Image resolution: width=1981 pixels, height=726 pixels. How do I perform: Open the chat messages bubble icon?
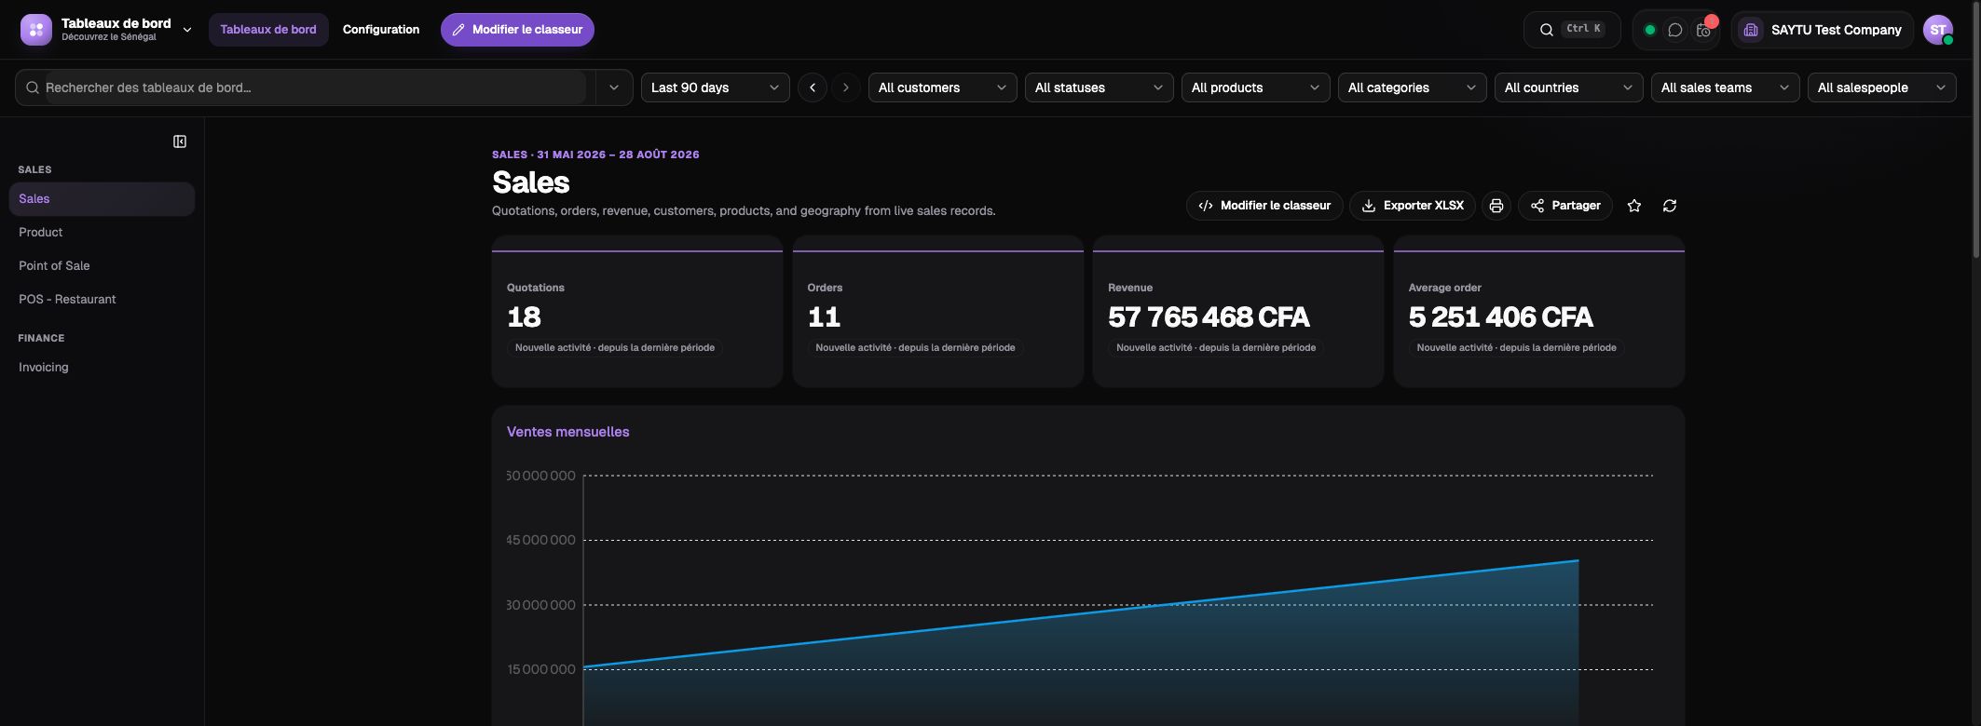[x=1675, y=30]
